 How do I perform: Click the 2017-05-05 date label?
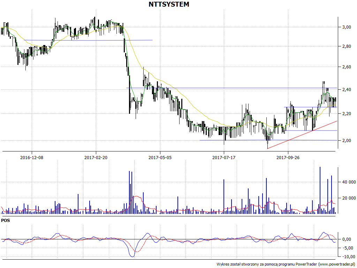tap(160, 157)
